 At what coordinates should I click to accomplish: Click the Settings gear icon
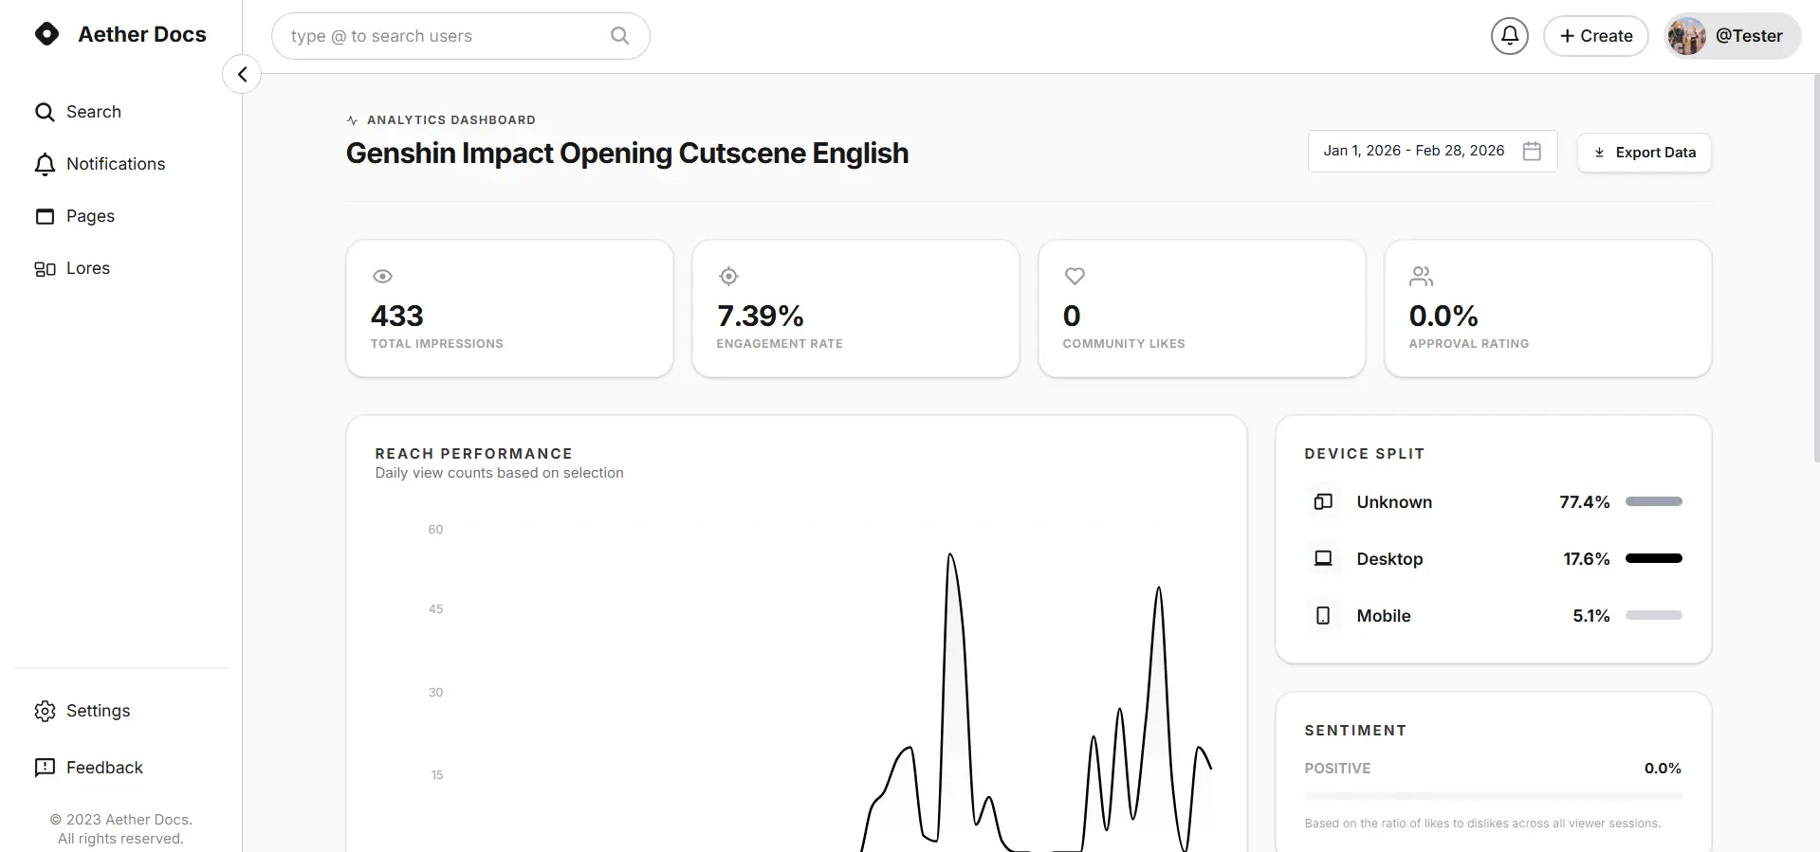click(x=45, y=711)
